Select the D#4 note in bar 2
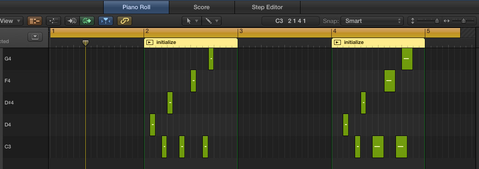 click(x=170, y=103)
